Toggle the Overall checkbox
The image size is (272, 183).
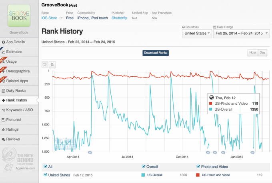pos(144,166)
